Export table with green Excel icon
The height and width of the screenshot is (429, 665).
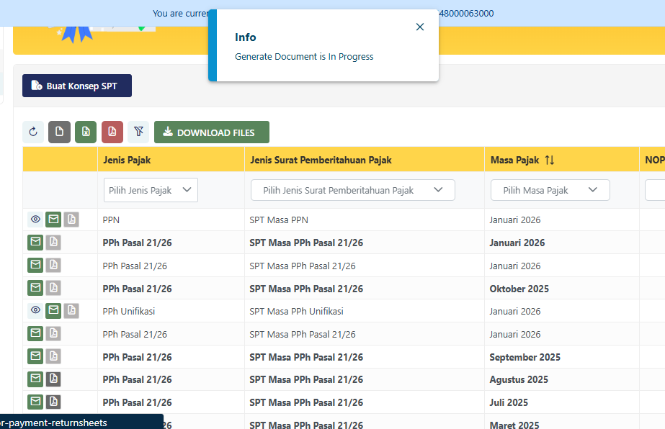86,132
